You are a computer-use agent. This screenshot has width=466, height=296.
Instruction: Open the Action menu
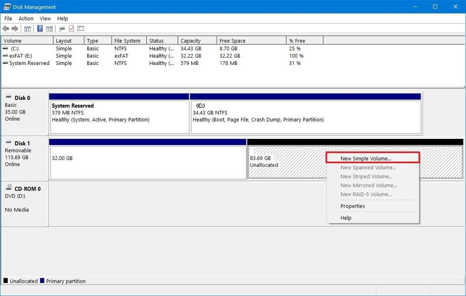point(26,18)
